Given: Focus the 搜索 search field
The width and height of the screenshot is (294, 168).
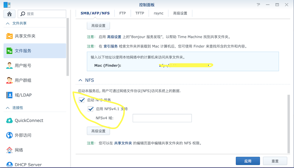Looking at the screenshot, I should point(42,14).
